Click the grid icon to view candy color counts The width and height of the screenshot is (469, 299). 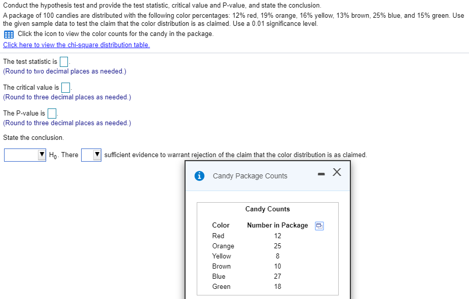pyautogui.click(x=8, y=34)
